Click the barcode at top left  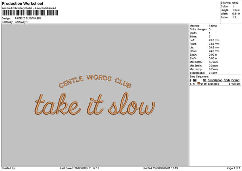(x=30, y=13)
